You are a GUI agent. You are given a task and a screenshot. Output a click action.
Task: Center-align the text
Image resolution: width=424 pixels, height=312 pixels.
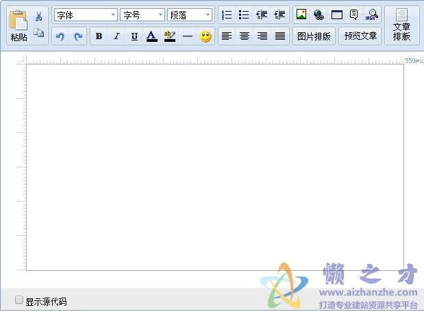coord(245,36)
